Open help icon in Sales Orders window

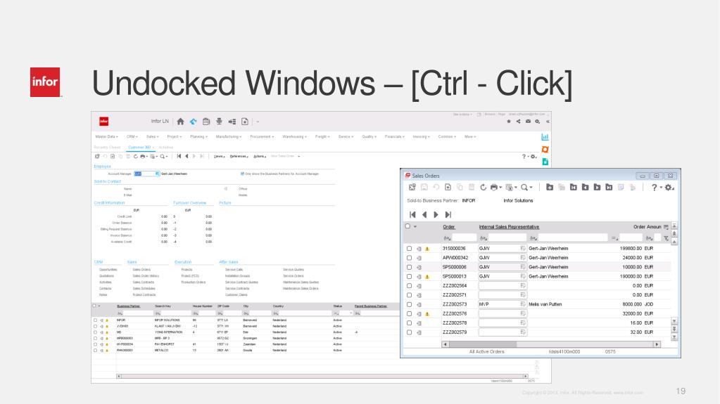tap(655, 188)
